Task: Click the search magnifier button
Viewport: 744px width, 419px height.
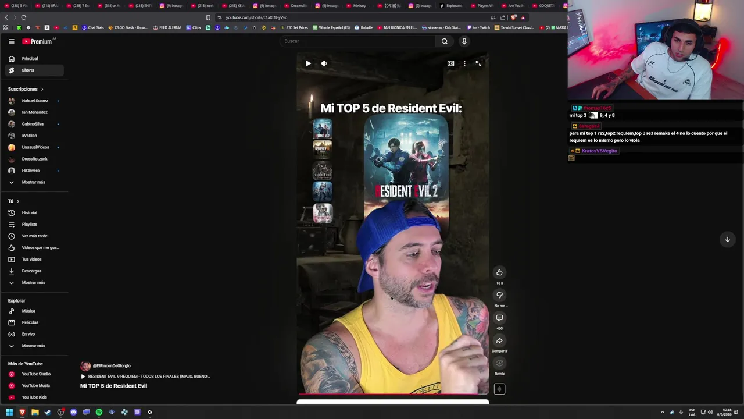Action: [445, 41]
